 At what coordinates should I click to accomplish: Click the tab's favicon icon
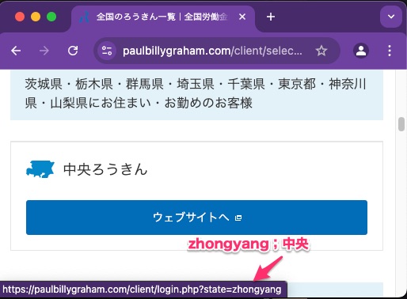point(84,17)
